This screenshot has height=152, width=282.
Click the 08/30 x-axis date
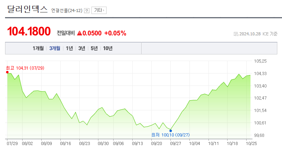coord(103,143)
